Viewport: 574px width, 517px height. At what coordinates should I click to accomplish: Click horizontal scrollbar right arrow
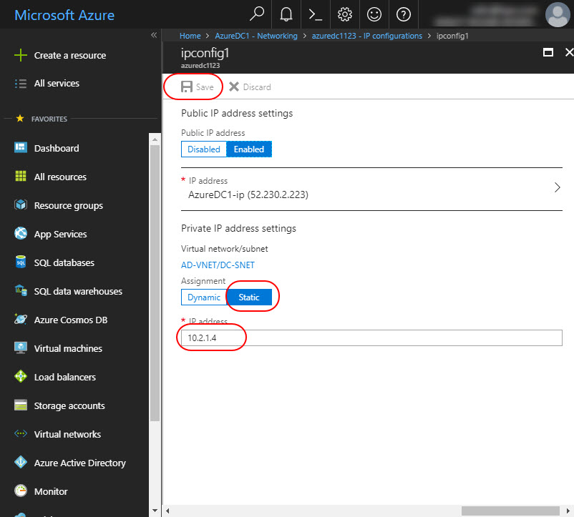(568, 511)
